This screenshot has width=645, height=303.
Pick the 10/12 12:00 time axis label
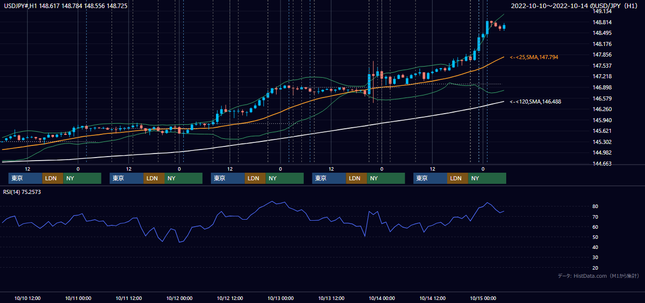coord(230,298)
